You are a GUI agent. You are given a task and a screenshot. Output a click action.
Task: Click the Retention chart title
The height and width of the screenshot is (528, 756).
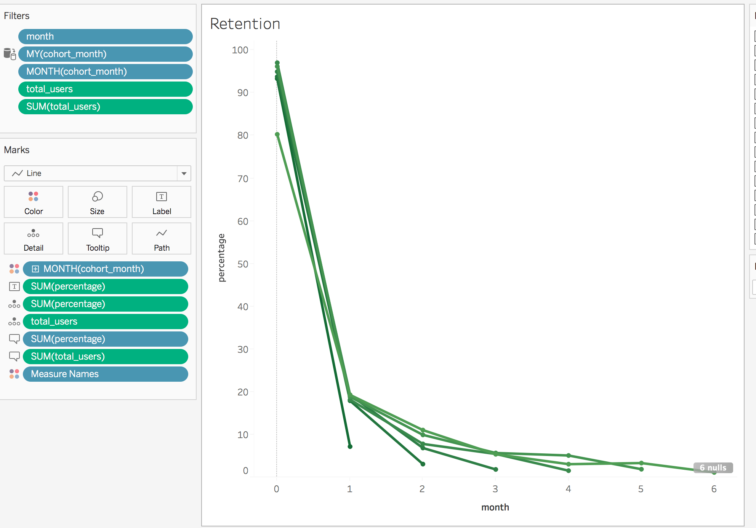coord(245,24)
